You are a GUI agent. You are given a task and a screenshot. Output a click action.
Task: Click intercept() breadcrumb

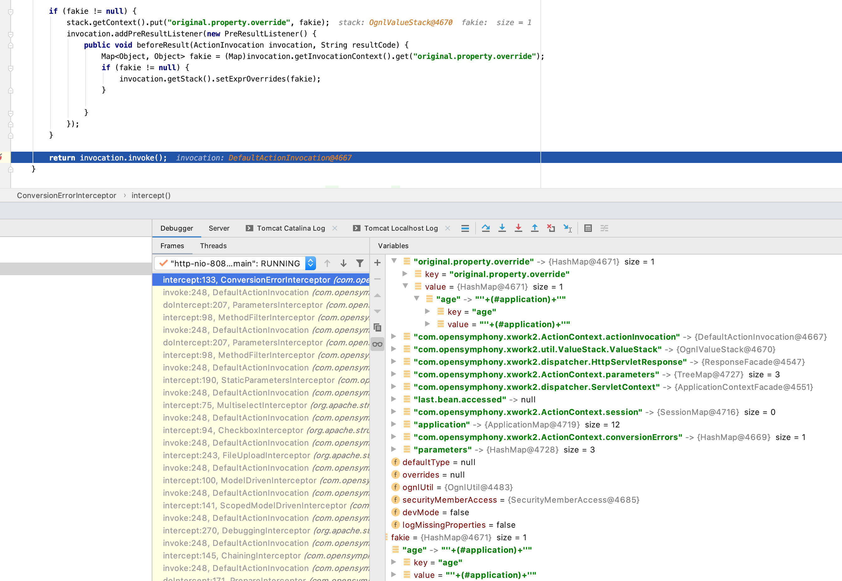coord(151,196)
